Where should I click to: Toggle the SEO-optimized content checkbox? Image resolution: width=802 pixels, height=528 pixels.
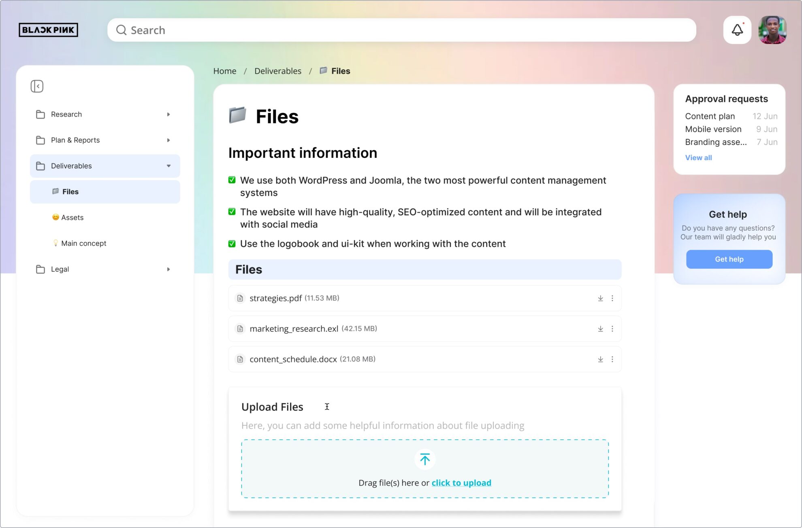tap(232, 212)
